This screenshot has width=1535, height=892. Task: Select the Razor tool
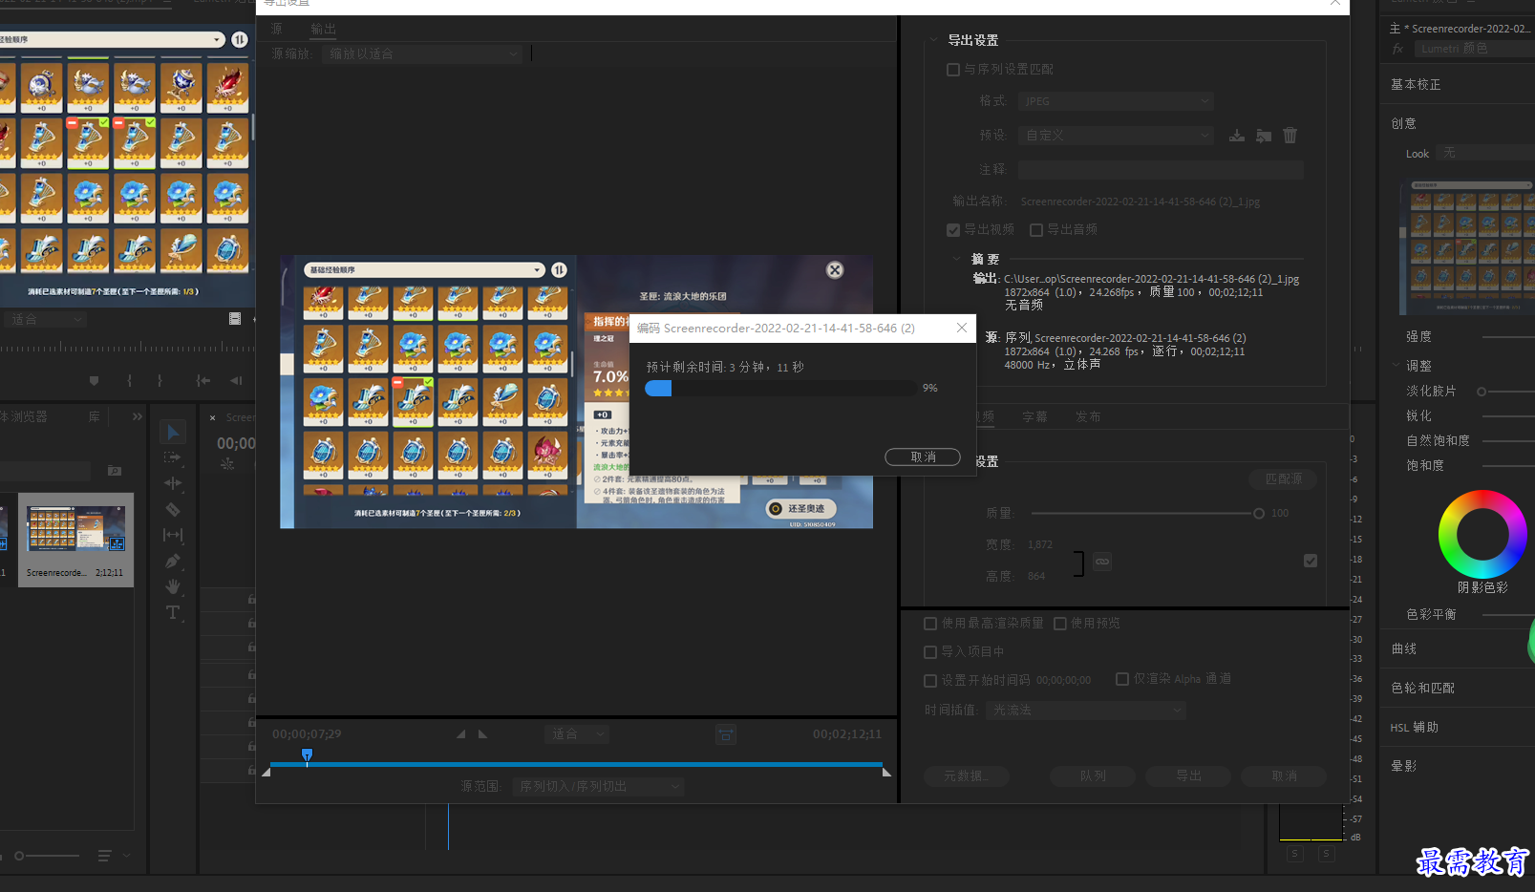point(173,509)
